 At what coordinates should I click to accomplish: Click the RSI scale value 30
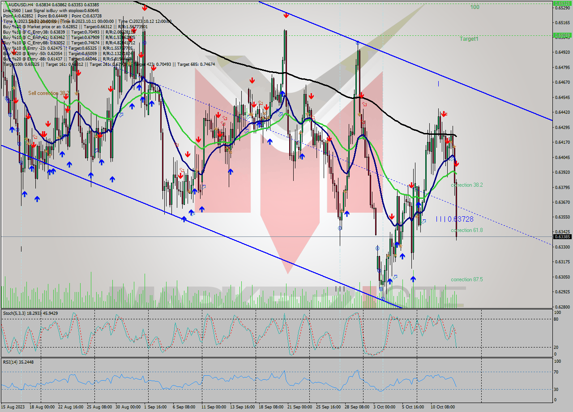coord(556,389)
